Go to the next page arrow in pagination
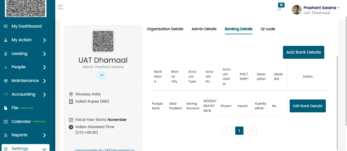Viewport: 347px width, 151px height. pos(252,131)
